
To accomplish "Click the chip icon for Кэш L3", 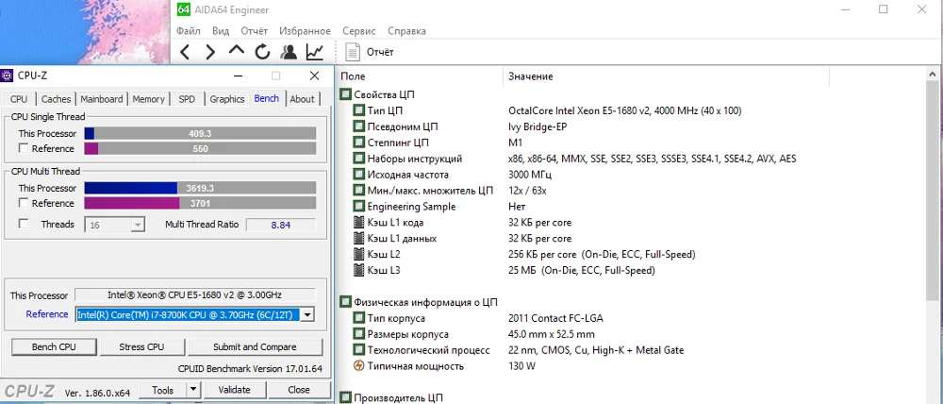I will (358, 270).
